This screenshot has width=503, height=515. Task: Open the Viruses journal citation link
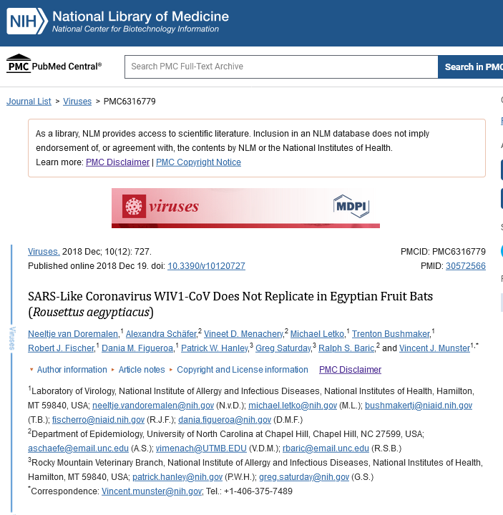[43, 252]
